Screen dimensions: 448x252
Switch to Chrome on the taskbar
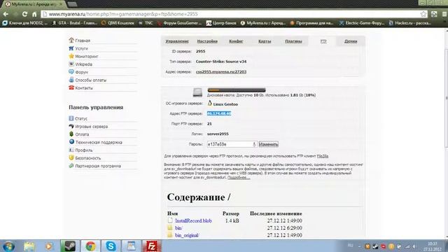[90, 246]
